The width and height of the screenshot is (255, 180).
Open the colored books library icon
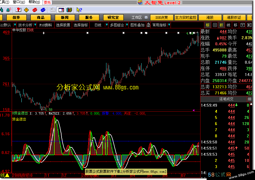click(x=69, y=10)
